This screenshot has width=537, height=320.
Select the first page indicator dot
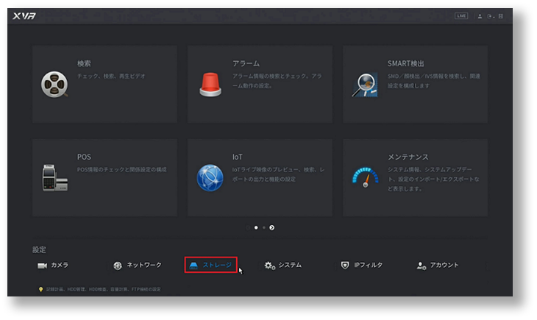point(256,227)
